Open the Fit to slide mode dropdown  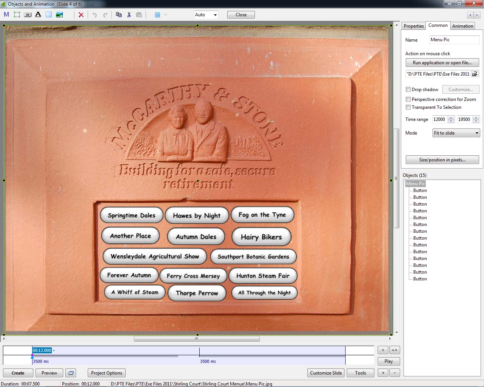456,133
